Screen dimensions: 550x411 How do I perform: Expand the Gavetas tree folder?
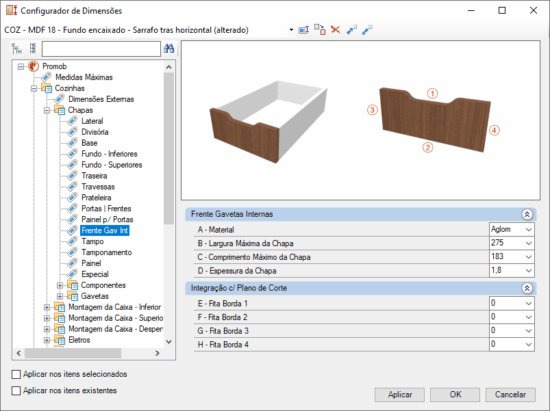[60, 296]
